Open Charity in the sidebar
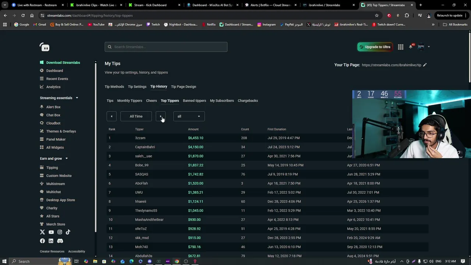 tap(52, 208)
